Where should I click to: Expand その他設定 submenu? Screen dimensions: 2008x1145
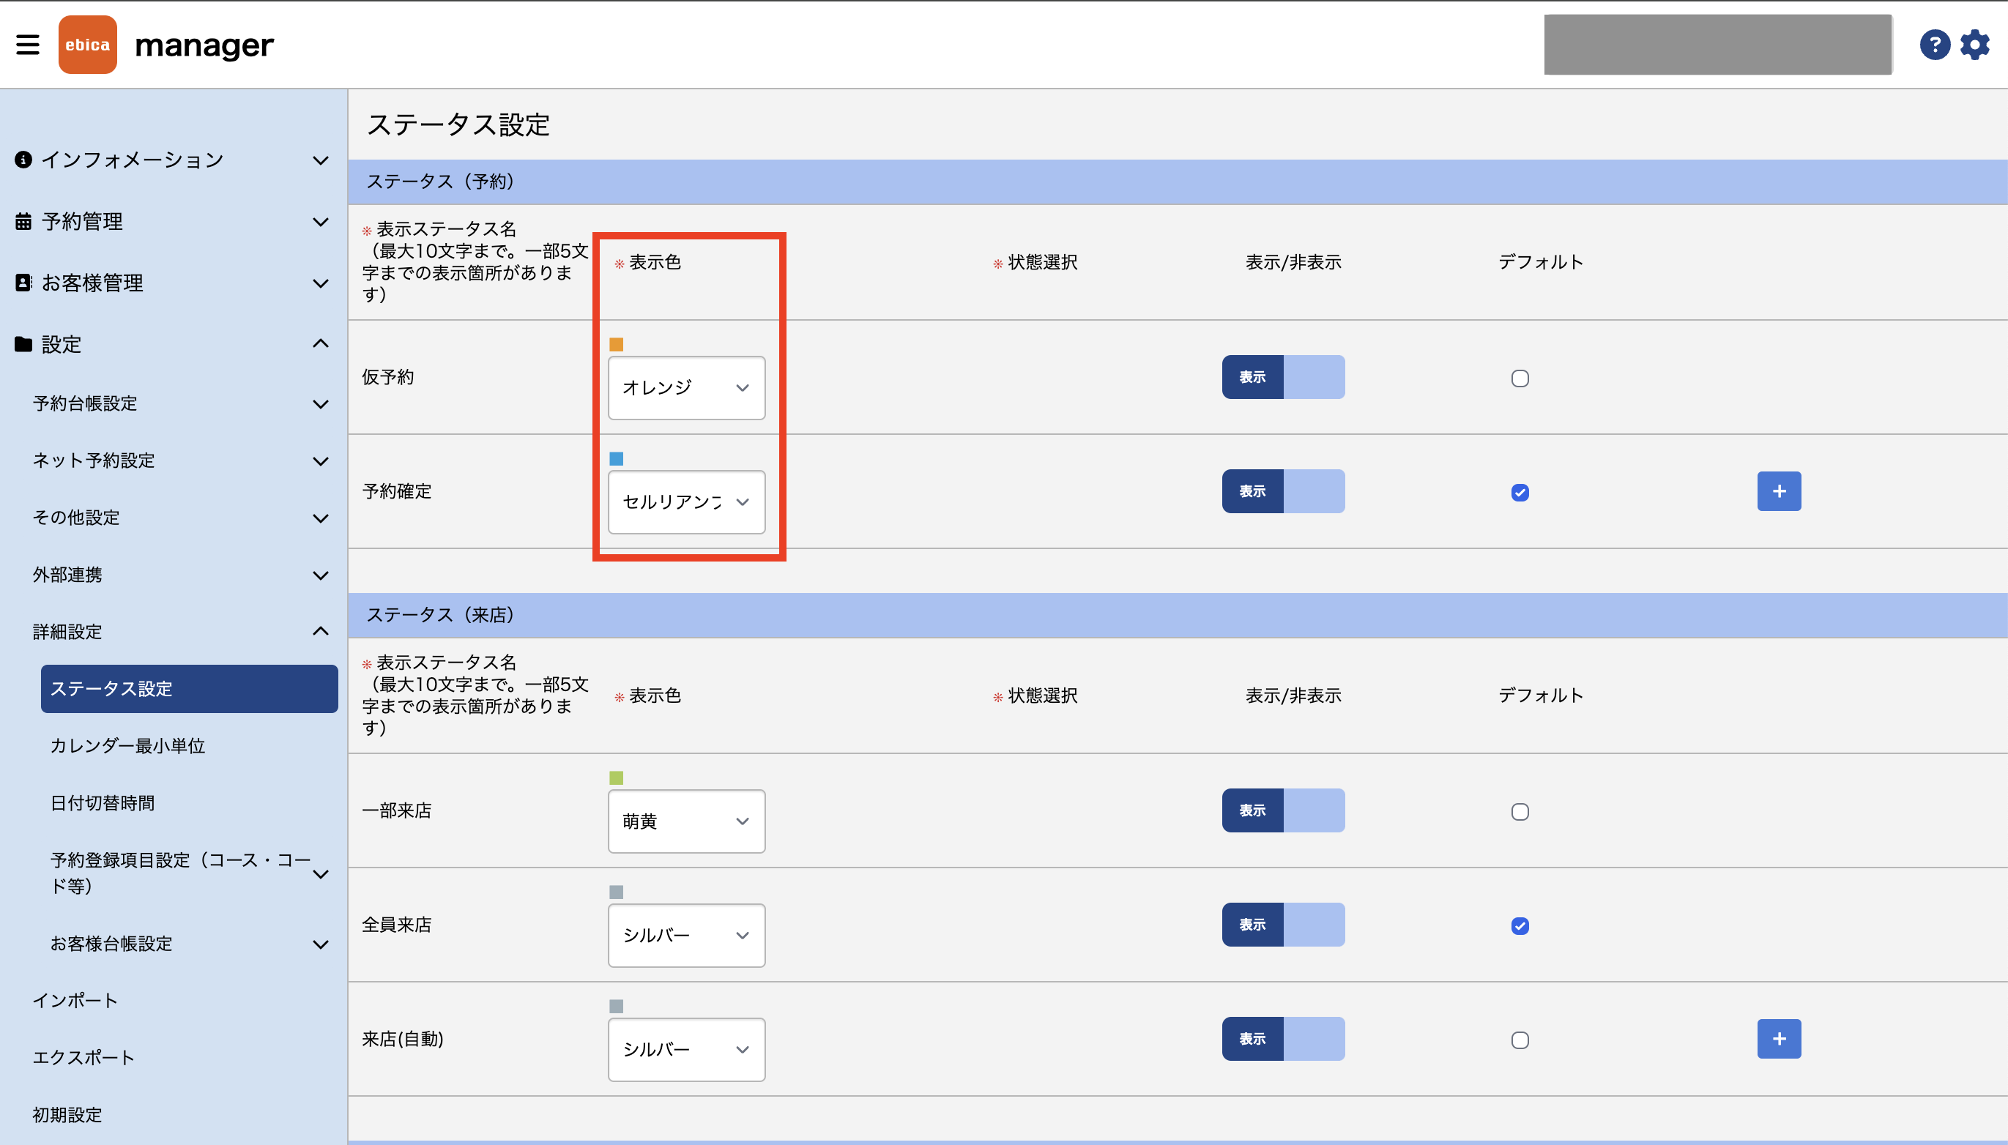[x=320, y=518]
